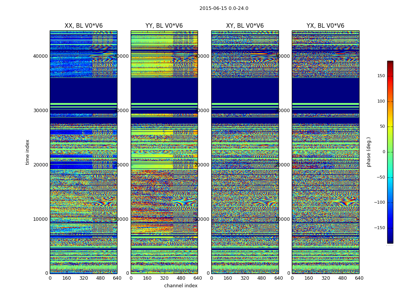Viewport: 399px width, 304px height.
Task: Click the XY plot x-axis tick 320
Action: pos(245,278)
